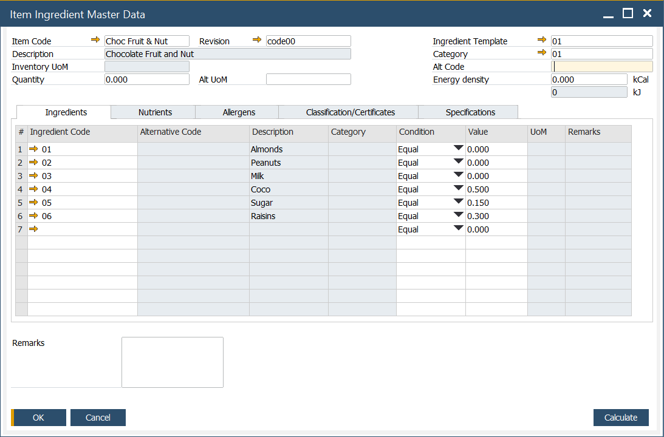Expand Condition dropdown for Almonds row
The width and height of the screenshot is (664, 437).
point(459,148)
